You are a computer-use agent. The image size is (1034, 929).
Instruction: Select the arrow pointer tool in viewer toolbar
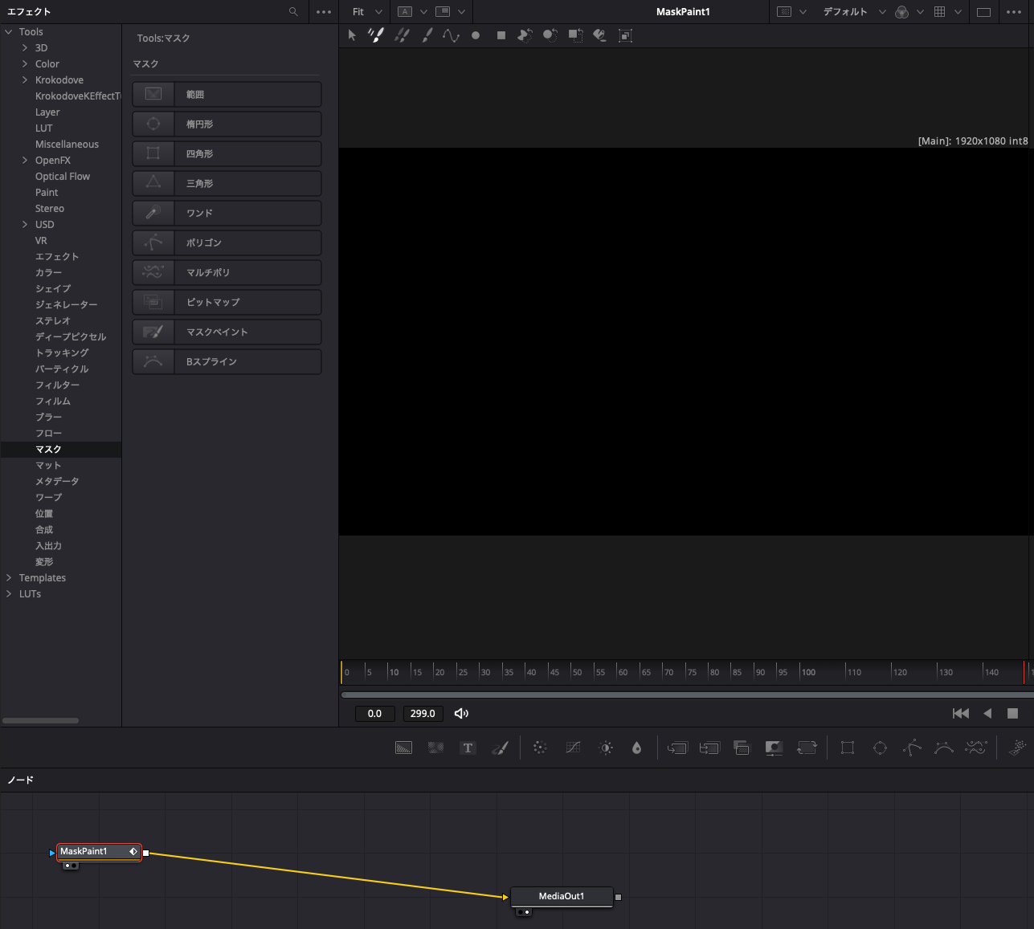(352, 35)
